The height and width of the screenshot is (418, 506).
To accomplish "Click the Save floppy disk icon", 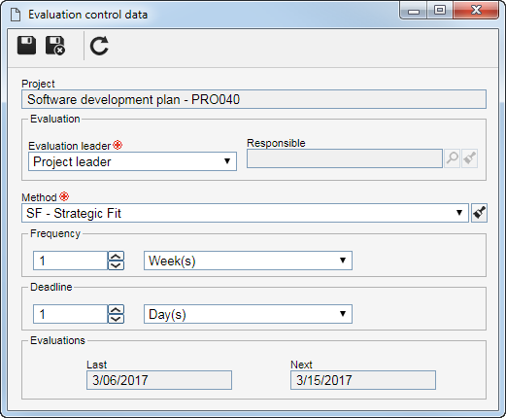I will 26,46.
